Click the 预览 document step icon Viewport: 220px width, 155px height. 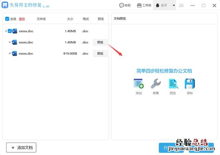click(x=173, y=84)
